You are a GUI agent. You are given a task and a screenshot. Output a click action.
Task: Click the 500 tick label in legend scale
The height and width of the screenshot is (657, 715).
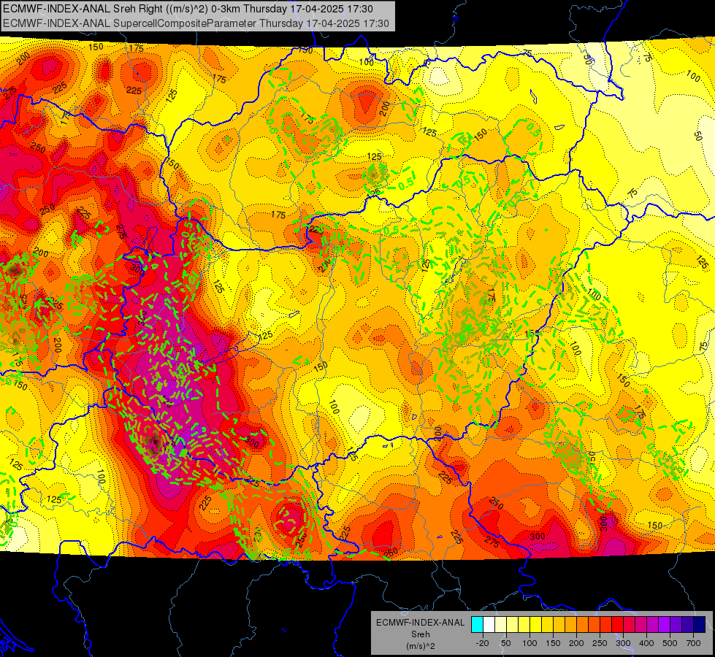[x=670, y=643]
